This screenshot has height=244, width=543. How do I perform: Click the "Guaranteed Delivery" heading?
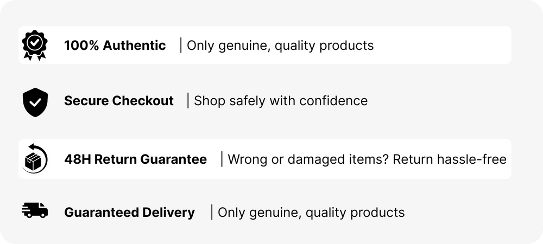pos(129,213)
